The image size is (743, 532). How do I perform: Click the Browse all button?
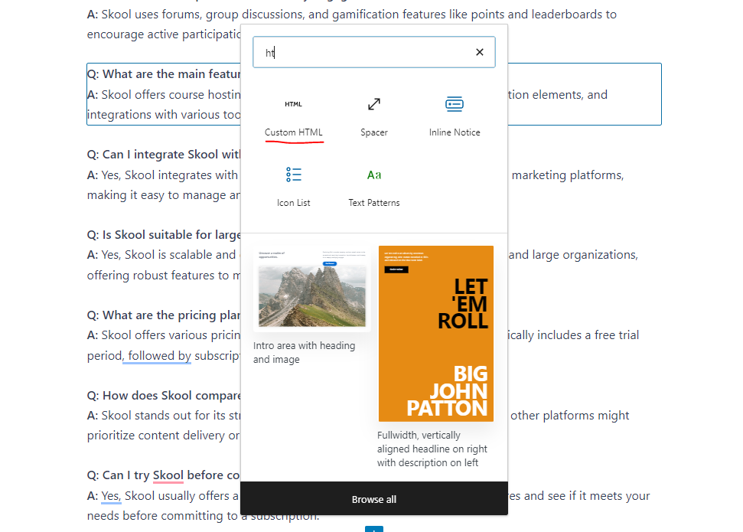point(374,499)
